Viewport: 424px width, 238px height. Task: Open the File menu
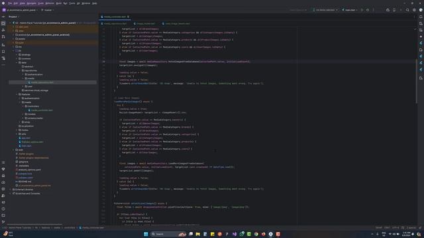click(10, 3)
